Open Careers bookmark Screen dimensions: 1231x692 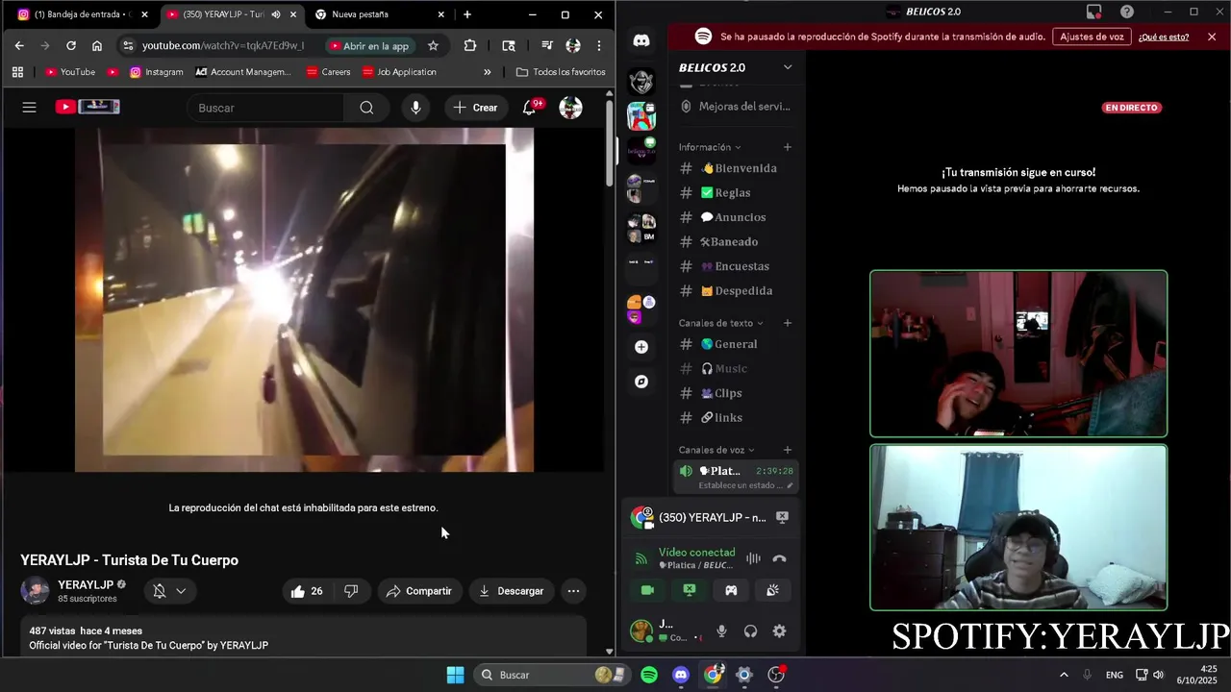[329, 72]
